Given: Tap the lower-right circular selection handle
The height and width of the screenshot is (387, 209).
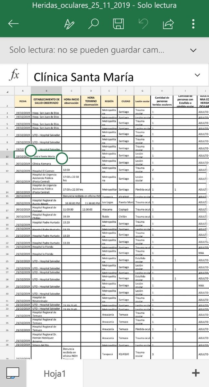Looking at the screenshot, I should 62,158.
